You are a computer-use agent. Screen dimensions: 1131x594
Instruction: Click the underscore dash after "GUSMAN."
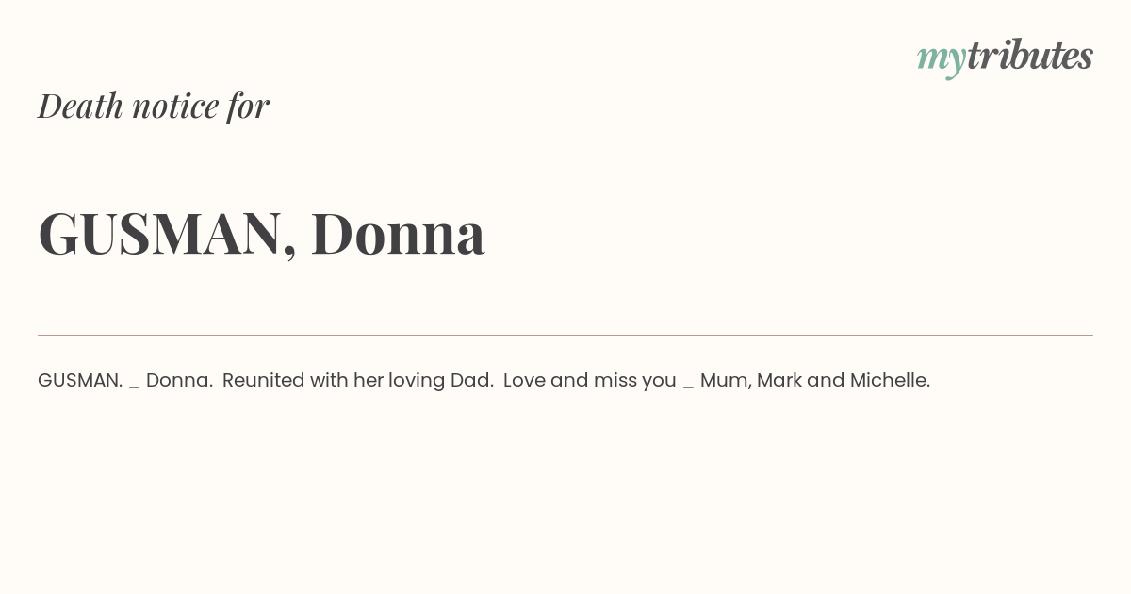point(135,387)
